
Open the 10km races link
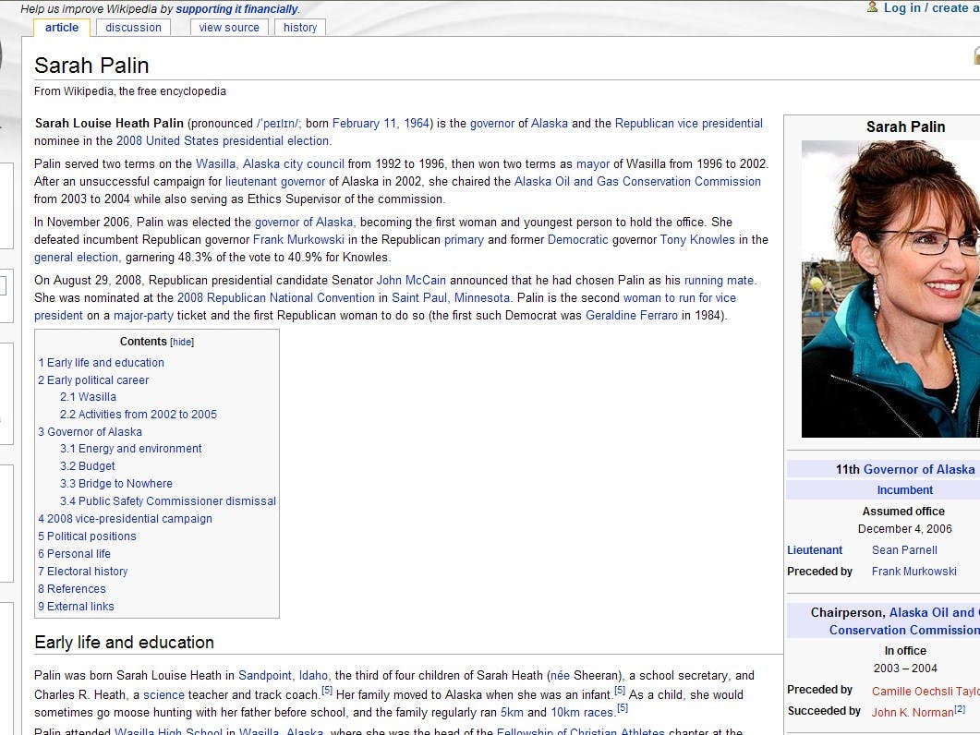[582, 713]
